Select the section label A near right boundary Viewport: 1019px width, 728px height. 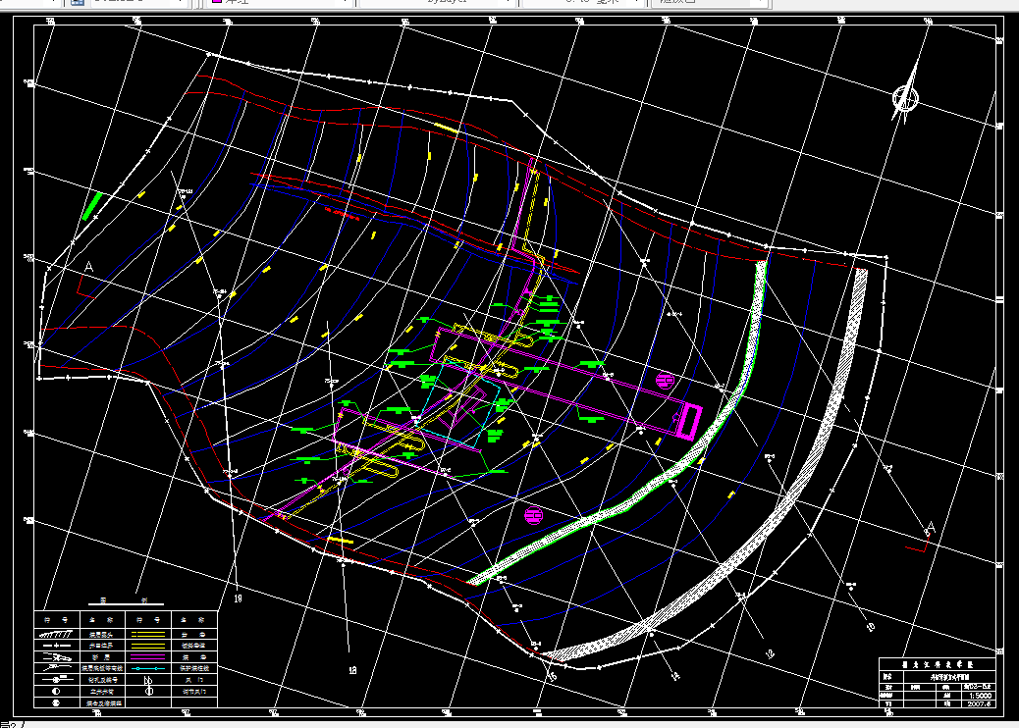[x=930, y=527]
